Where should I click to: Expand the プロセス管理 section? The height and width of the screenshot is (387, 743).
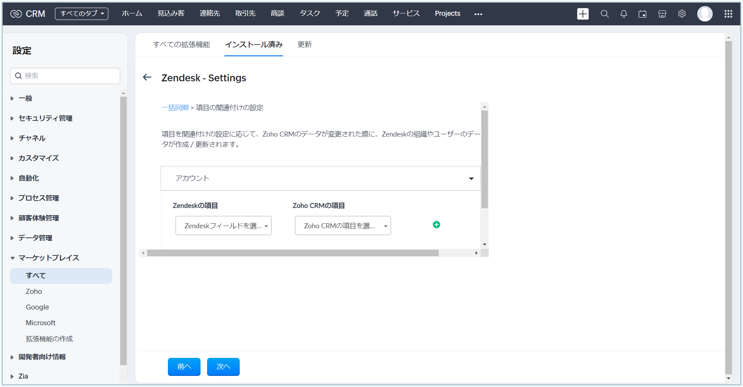38,198
